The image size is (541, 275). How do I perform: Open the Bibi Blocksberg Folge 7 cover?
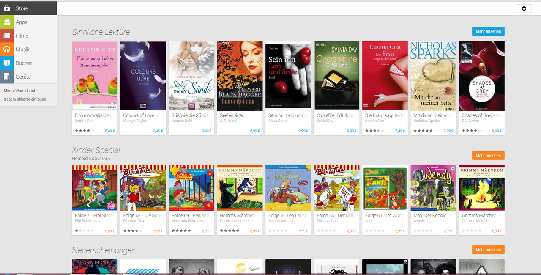tap(95, 188)
